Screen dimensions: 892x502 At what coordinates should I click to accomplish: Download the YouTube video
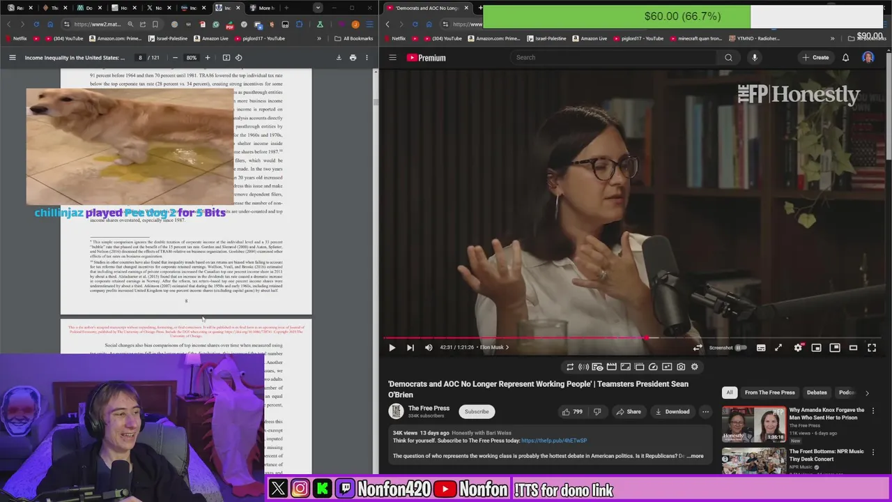point(672,411)
